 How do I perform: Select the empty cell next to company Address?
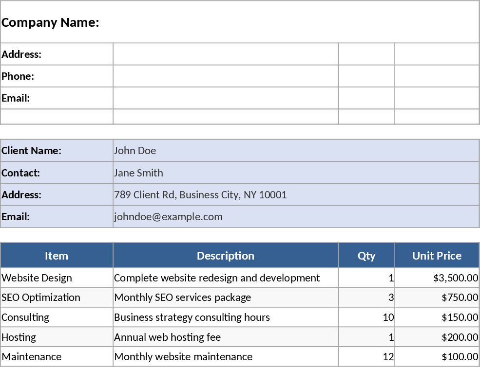pyautogui.click(x=226, y=54)
